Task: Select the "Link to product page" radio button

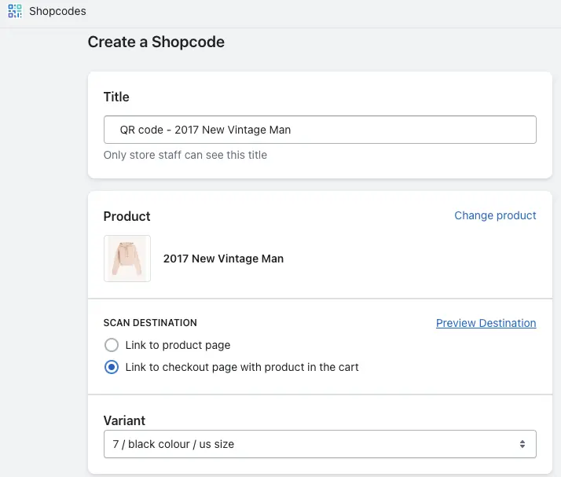Action: pyautogui.click(x=112, y=345)
